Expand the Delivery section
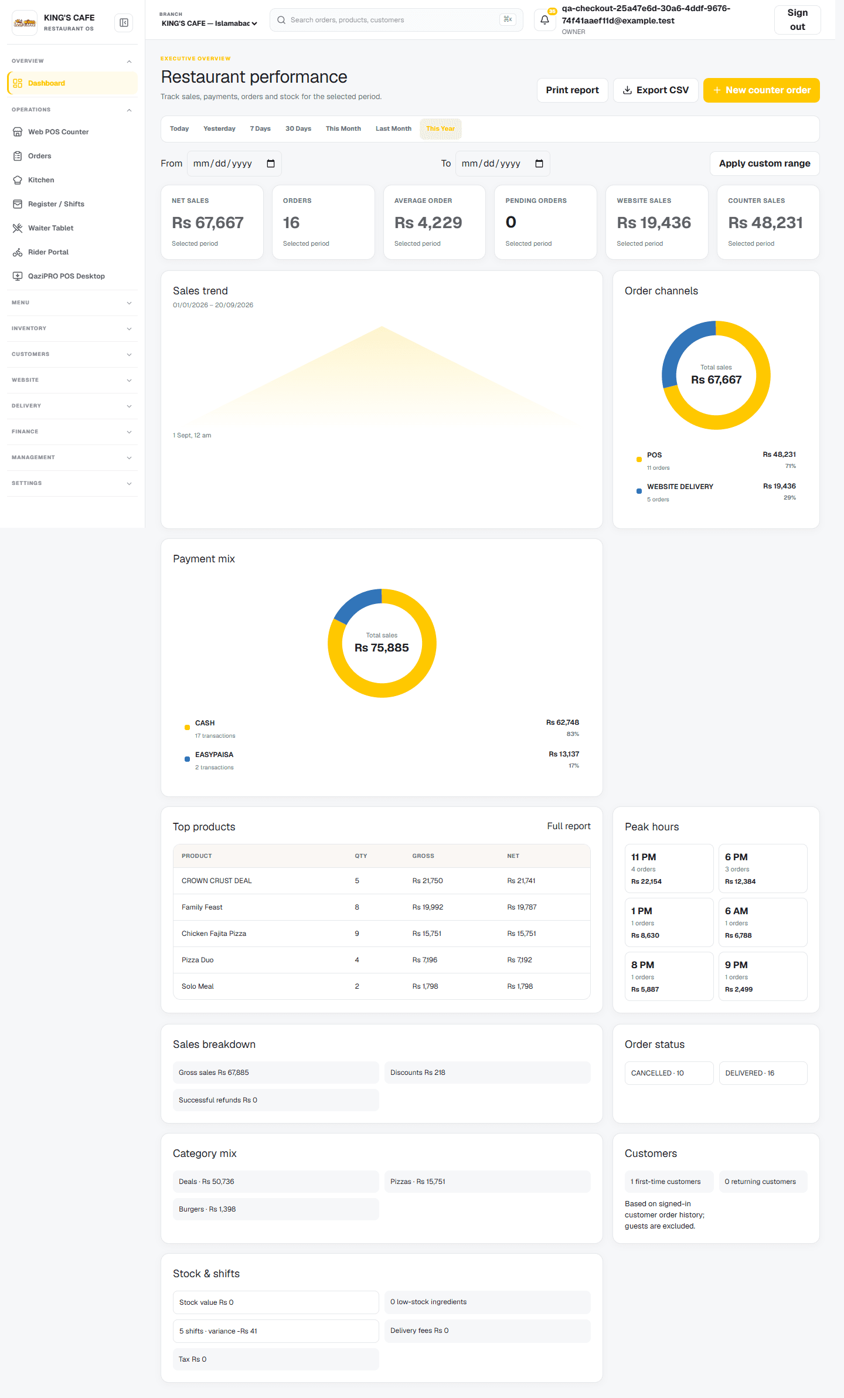The height and width of the screenshot is (1398, 844). pyautogui.click(x=72, y=406)
